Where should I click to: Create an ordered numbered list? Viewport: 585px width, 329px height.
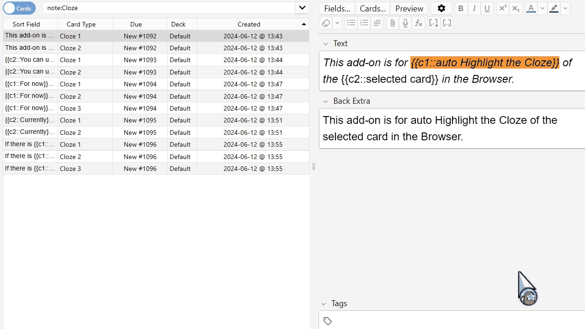click(364, 23)
